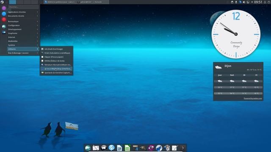Viewport: 271px width, 152px height.
Task: Click the 09:51 digital clock
Action: [x=258, y=2]
